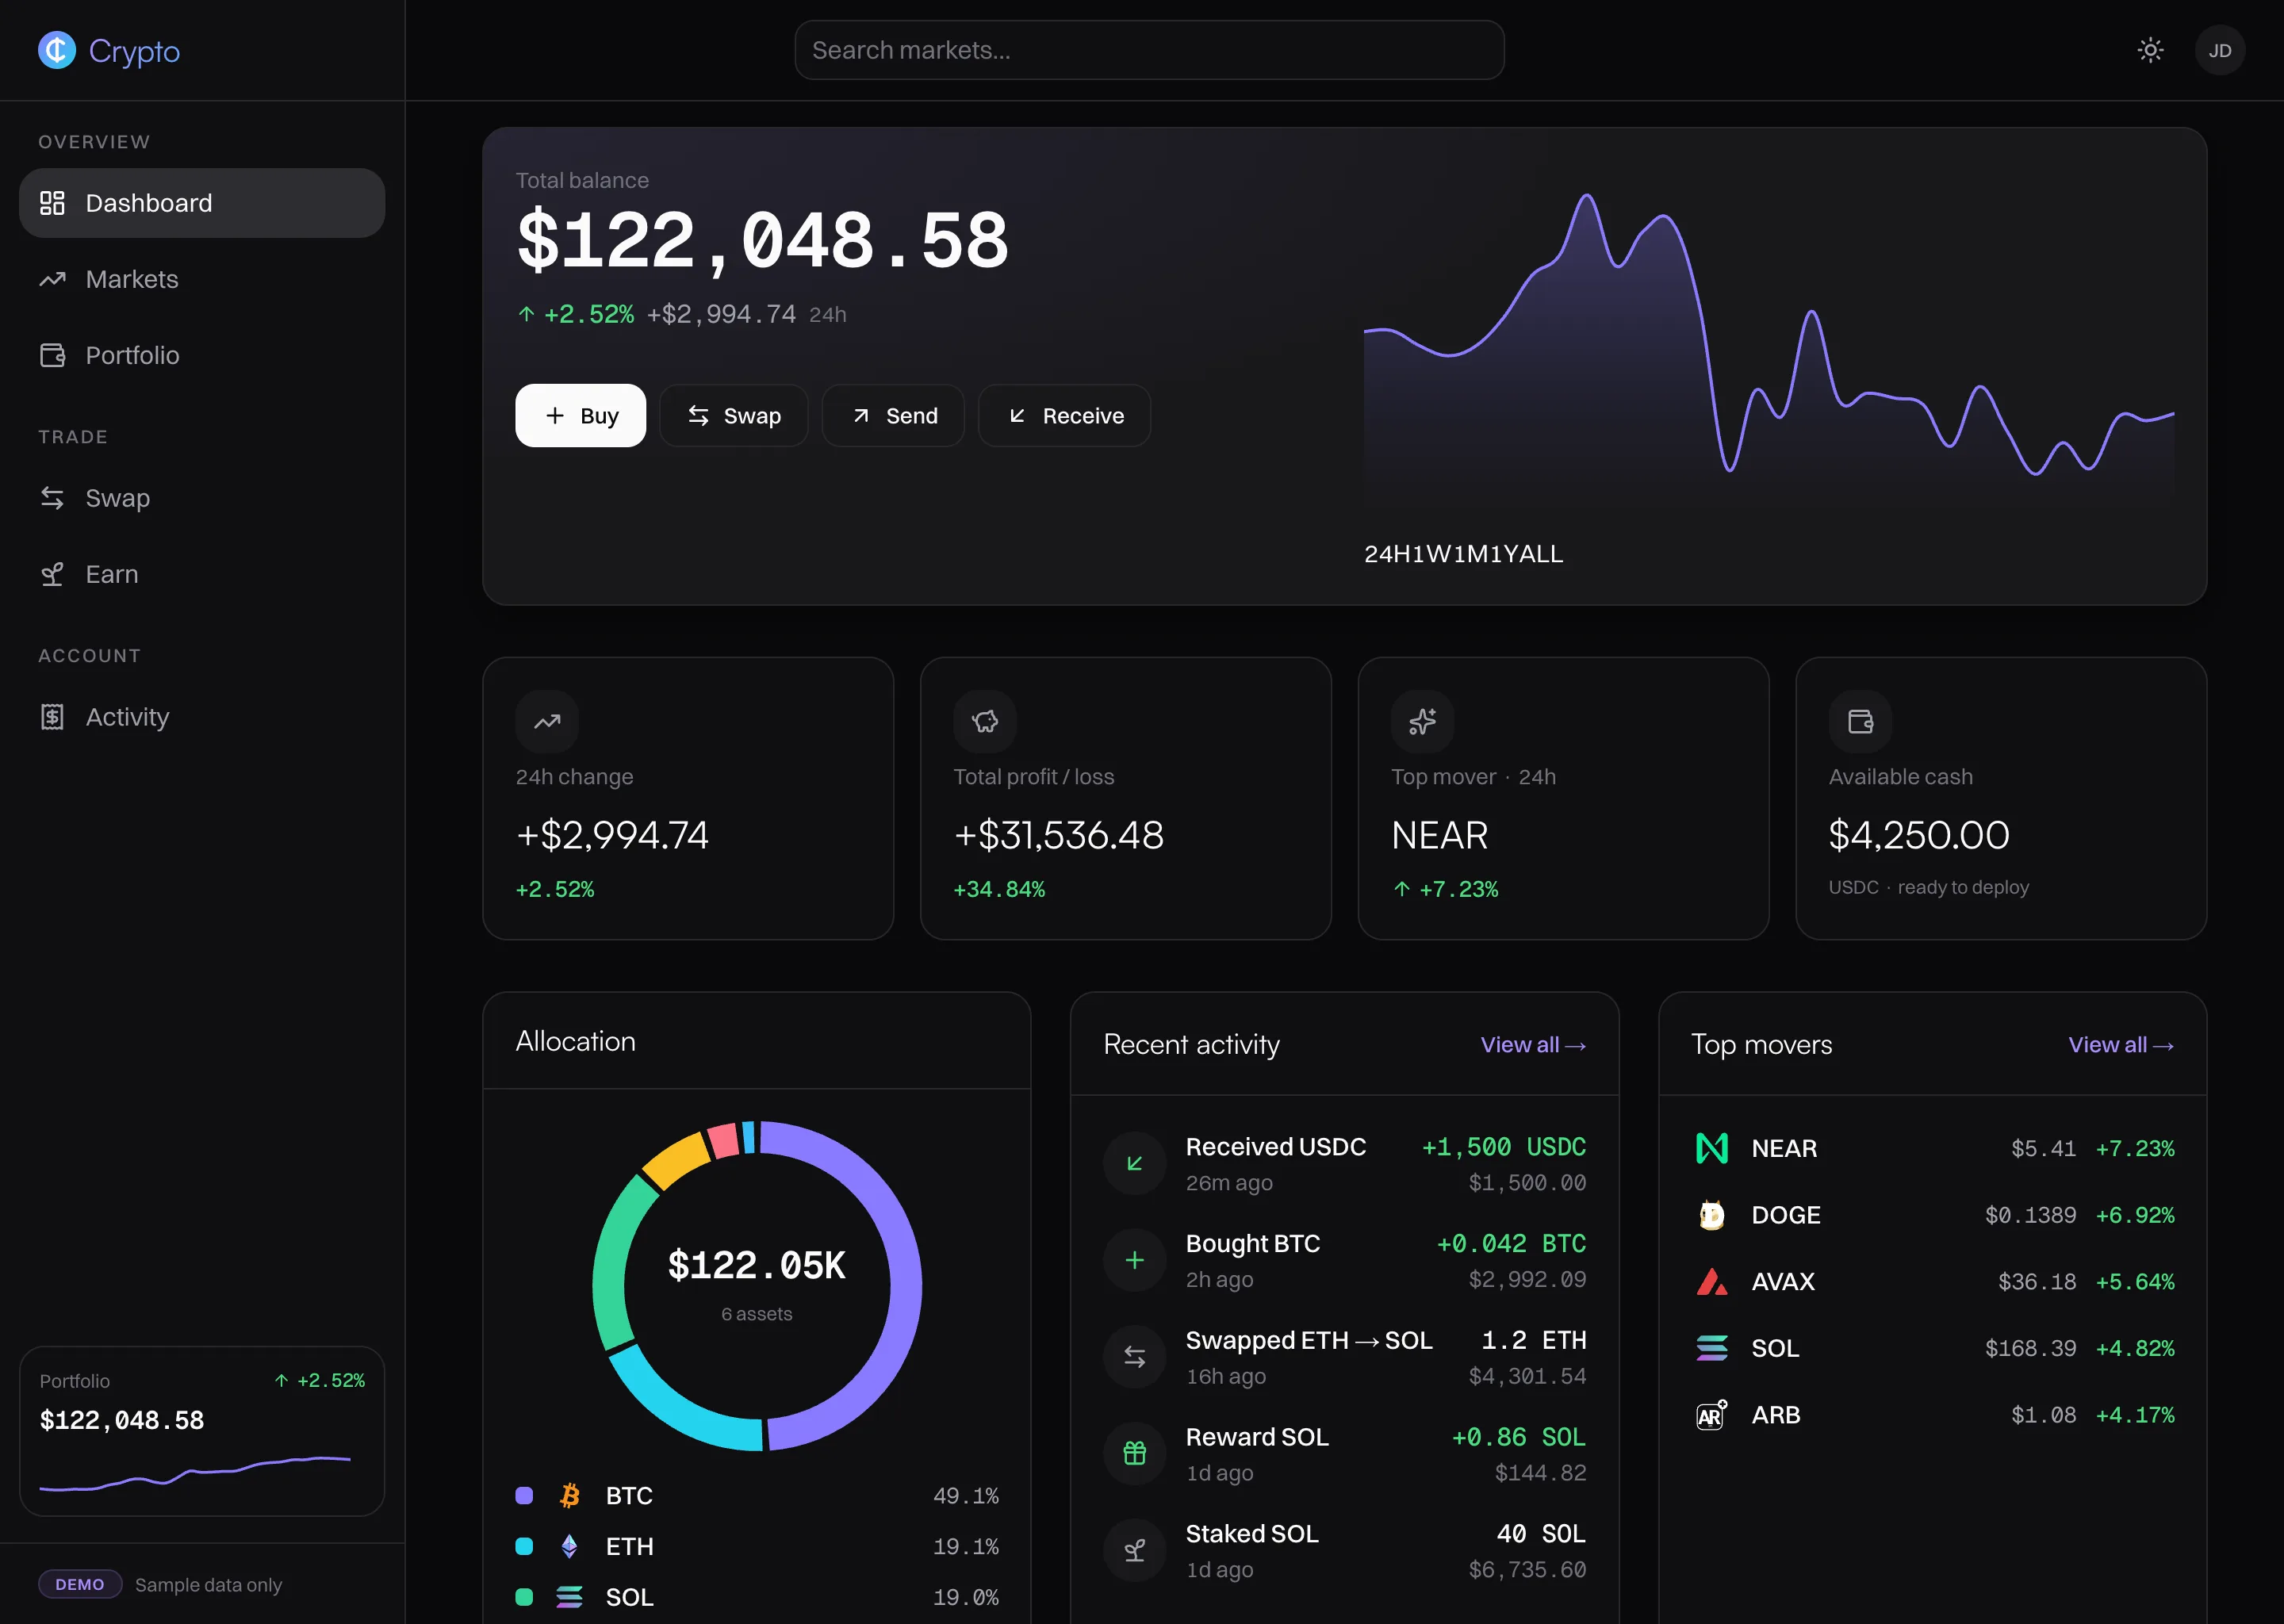This screenshot has width=2284, height=1624.
Task: Click the 19.1% ETH allocation value
Action: 965,1546
